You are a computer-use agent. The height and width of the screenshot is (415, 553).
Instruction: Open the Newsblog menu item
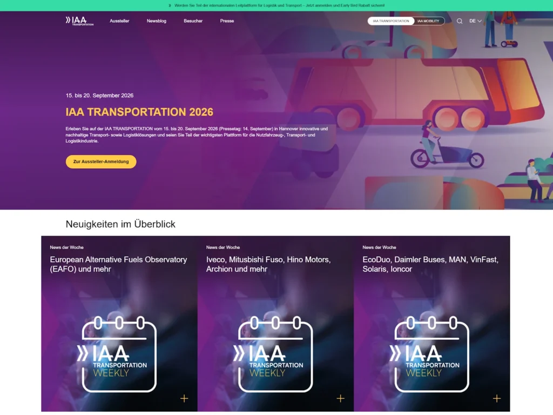point(157,21)
